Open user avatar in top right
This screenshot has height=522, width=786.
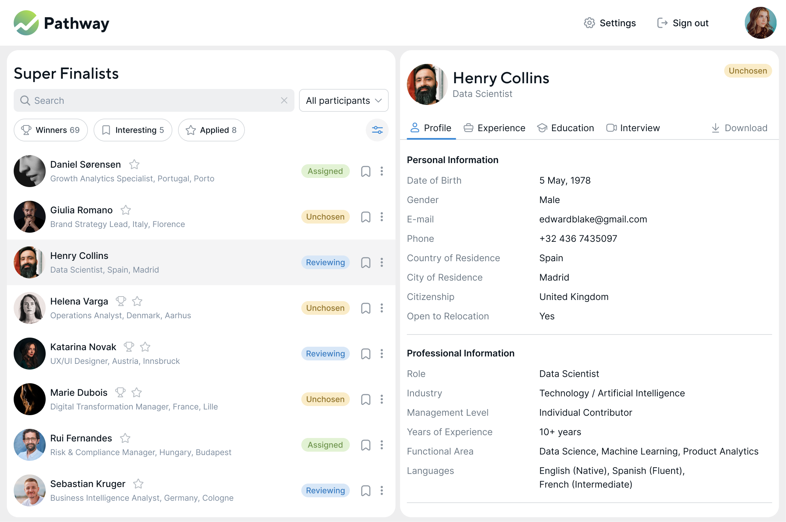click(x=760, y=23)
